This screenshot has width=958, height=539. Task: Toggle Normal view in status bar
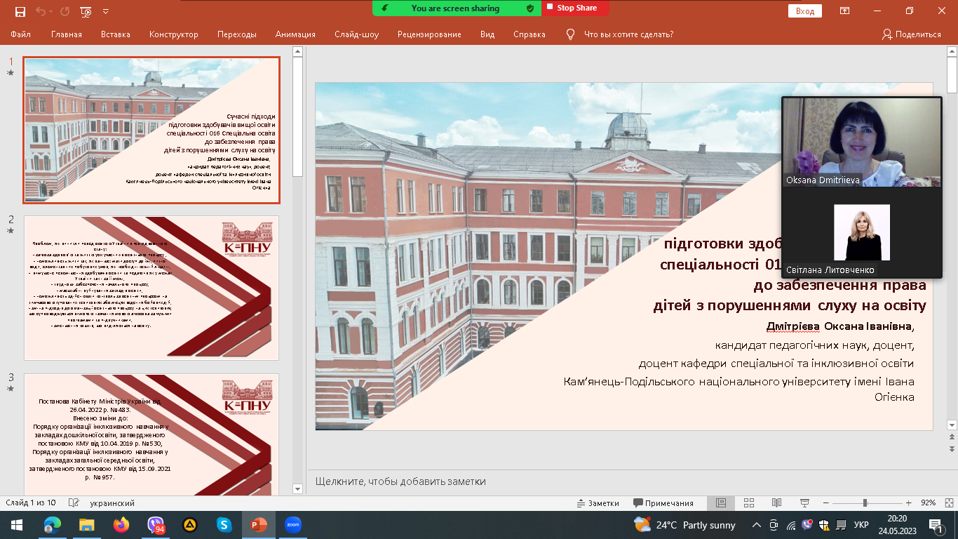point(720,503)
